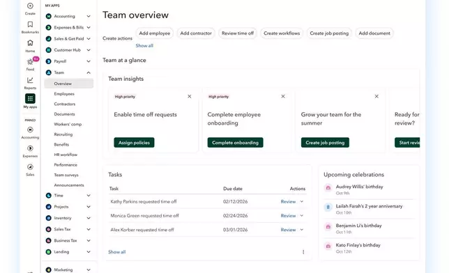Click the Assign policies button
Screen dimensions: 449x273
(x=134, y=143)
